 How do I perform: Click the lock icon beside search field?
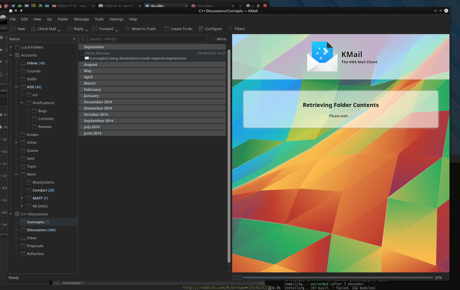(x=83, y=39)
